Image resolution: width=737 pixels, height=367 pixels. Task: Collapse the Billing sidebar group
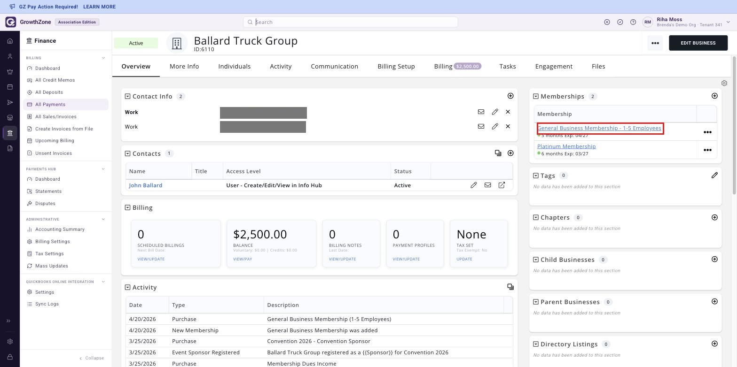[103, 58]
